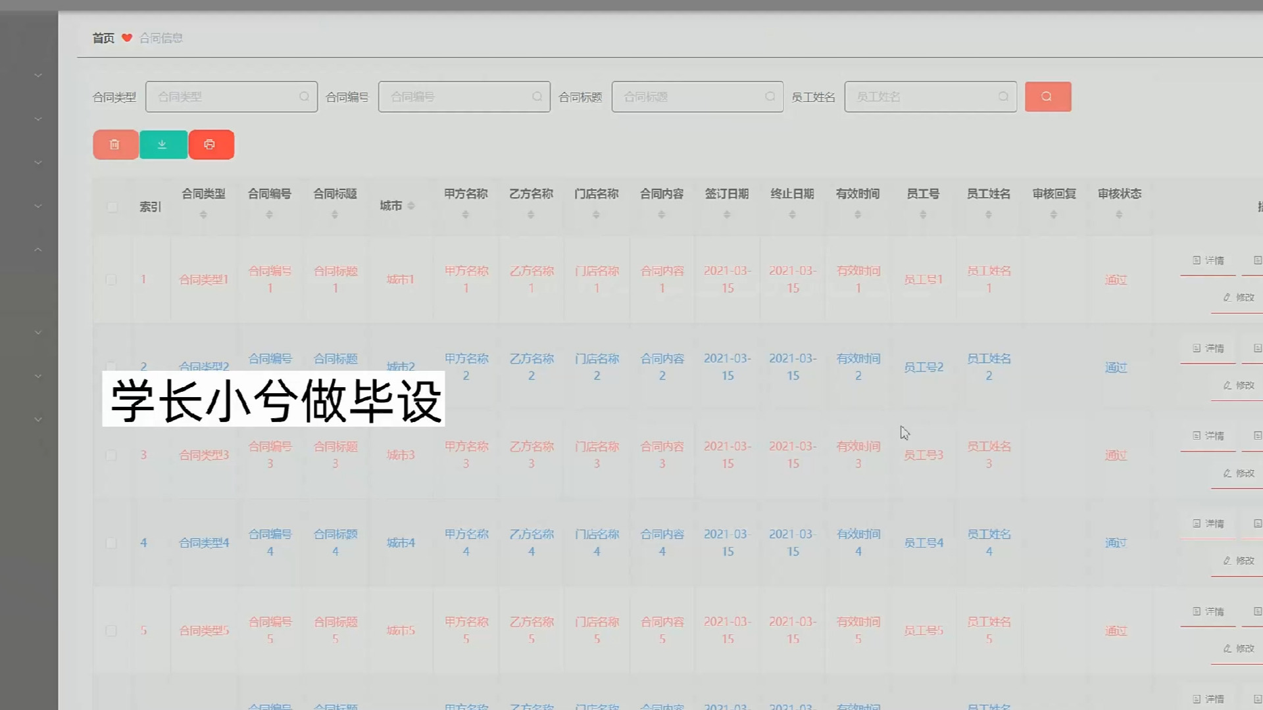Sort by 城市 column arrows
Screen dimensions: 1263x710
[x=410, y=206]
